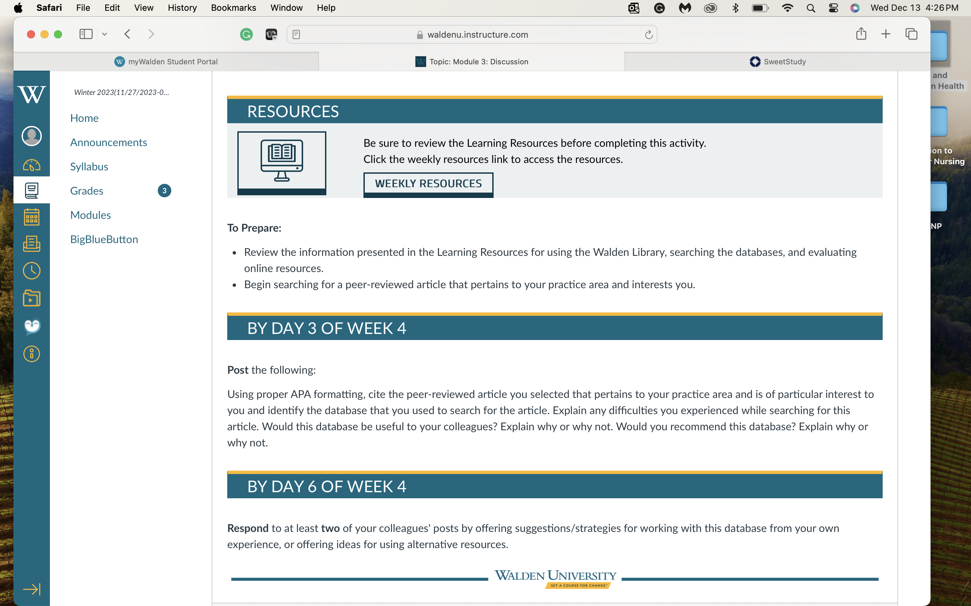Open the Calendar icon in global navigation
This screenshot has height=606, width=971.
pyautogui.click(x=32, y=217)
